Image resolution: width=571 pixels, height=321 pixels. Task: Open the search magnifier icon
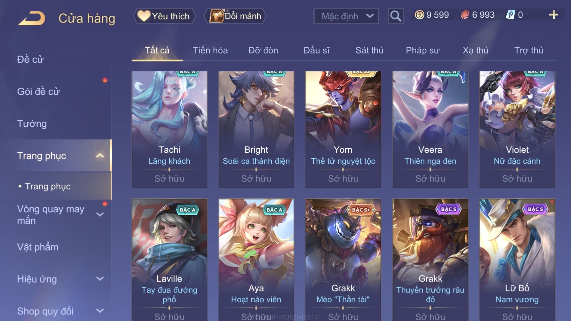click(x=395, y=16)
